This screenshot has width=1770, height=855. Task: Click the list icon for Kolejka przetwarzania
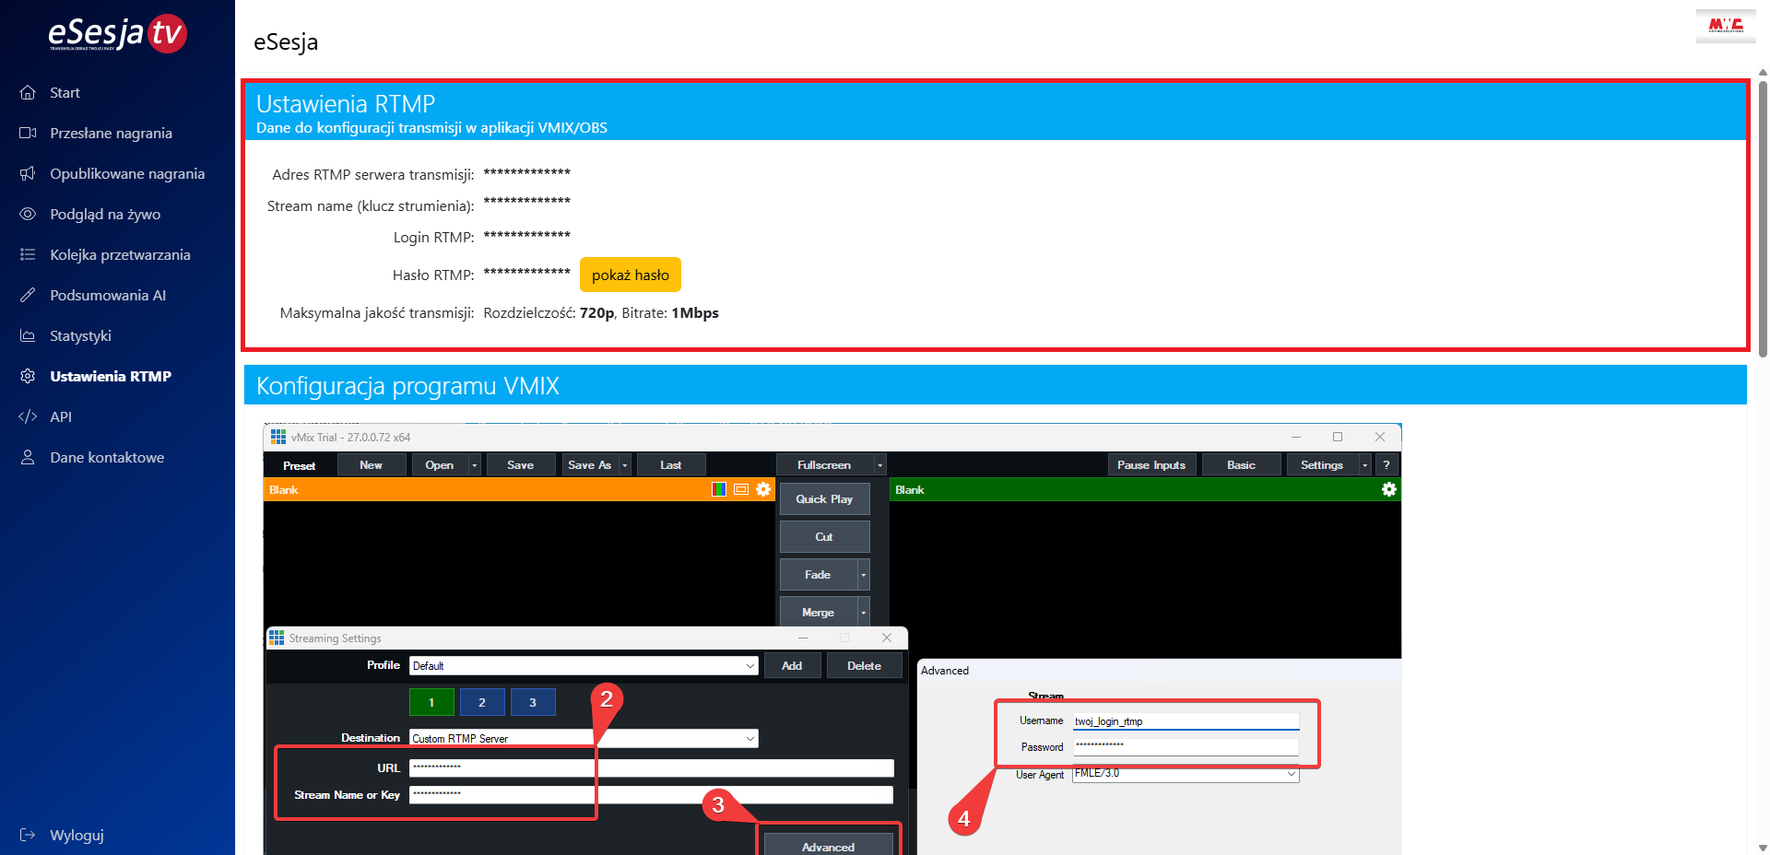tap(28, 254)
